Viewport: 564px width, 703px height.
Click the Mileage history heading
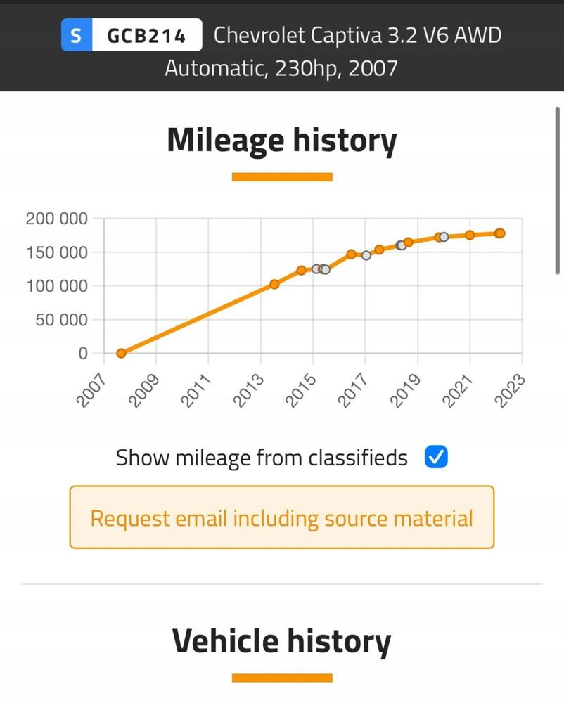point(282,141)
